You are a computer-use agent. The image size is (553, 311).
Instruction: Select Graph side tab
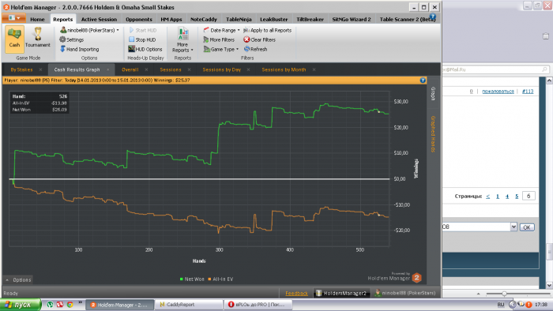pos(433,94)
